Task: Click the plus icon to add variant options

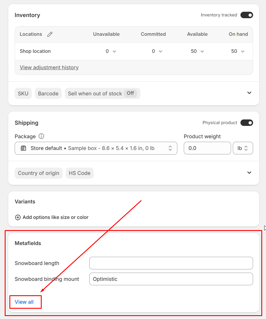Action: 18,217
